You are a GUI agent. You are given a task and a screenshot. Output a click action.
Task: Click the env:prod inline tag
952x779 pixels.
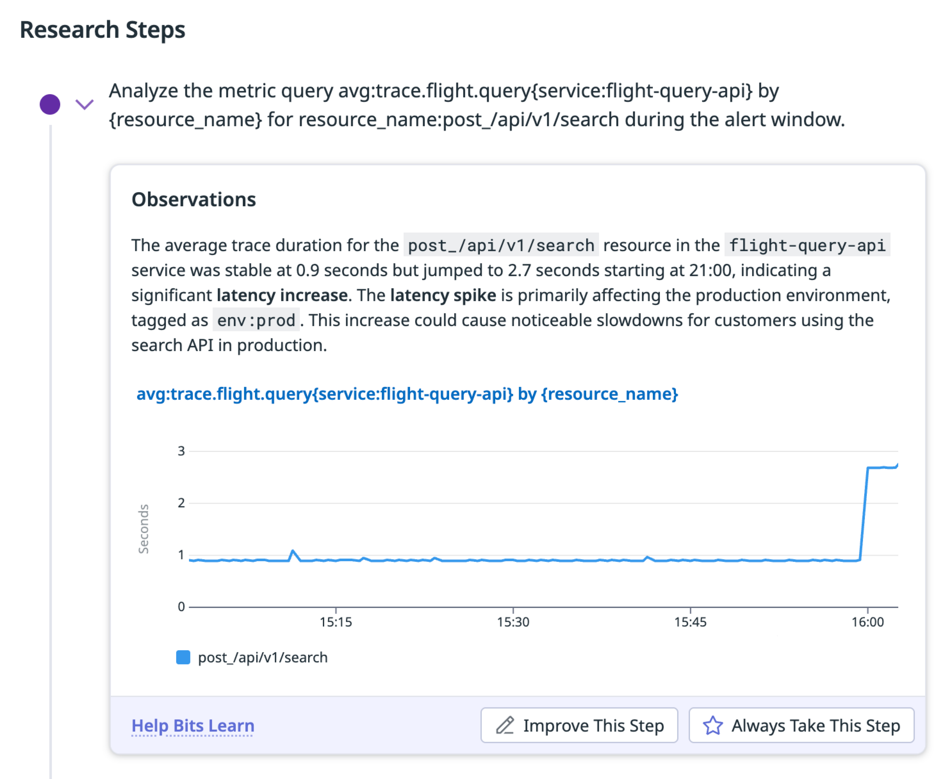pos(256,320)
